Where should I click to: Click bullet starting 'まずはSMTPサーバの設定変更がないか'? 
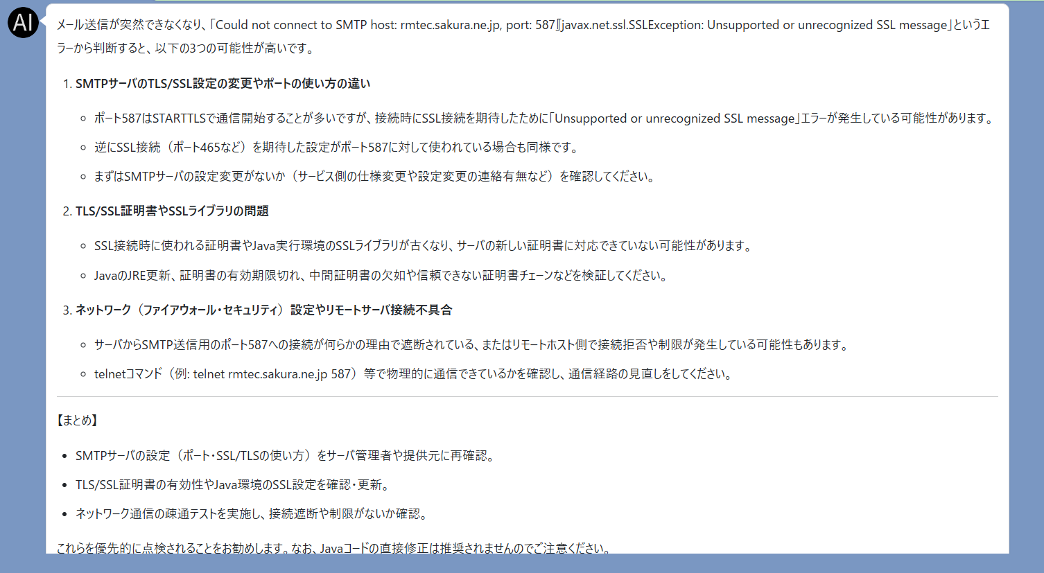375,177
